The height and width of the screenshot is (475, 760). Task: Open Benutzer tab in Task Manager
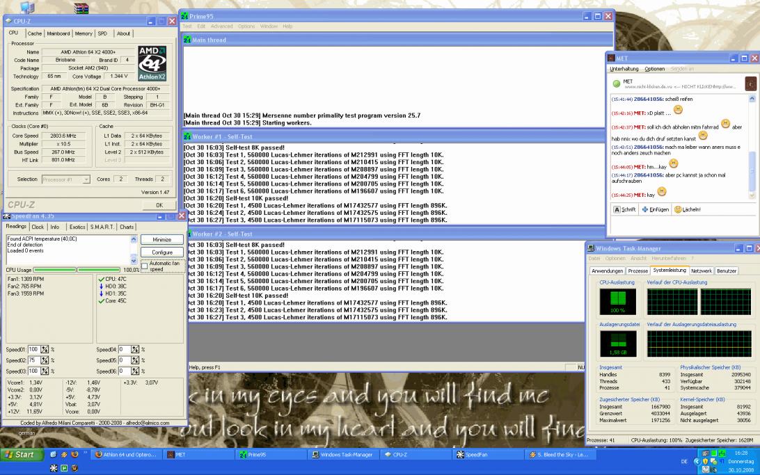pos(727,271)
